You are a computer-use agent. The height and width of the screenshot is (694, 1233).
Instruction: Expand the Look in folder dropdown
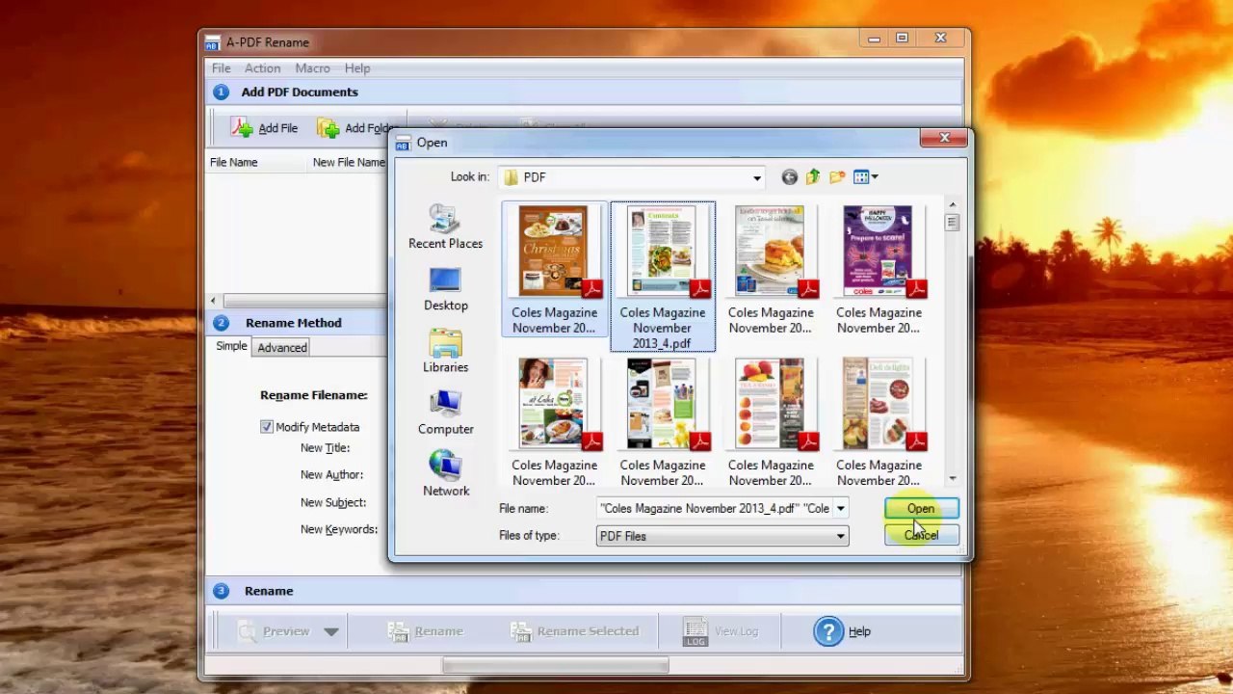756,177
